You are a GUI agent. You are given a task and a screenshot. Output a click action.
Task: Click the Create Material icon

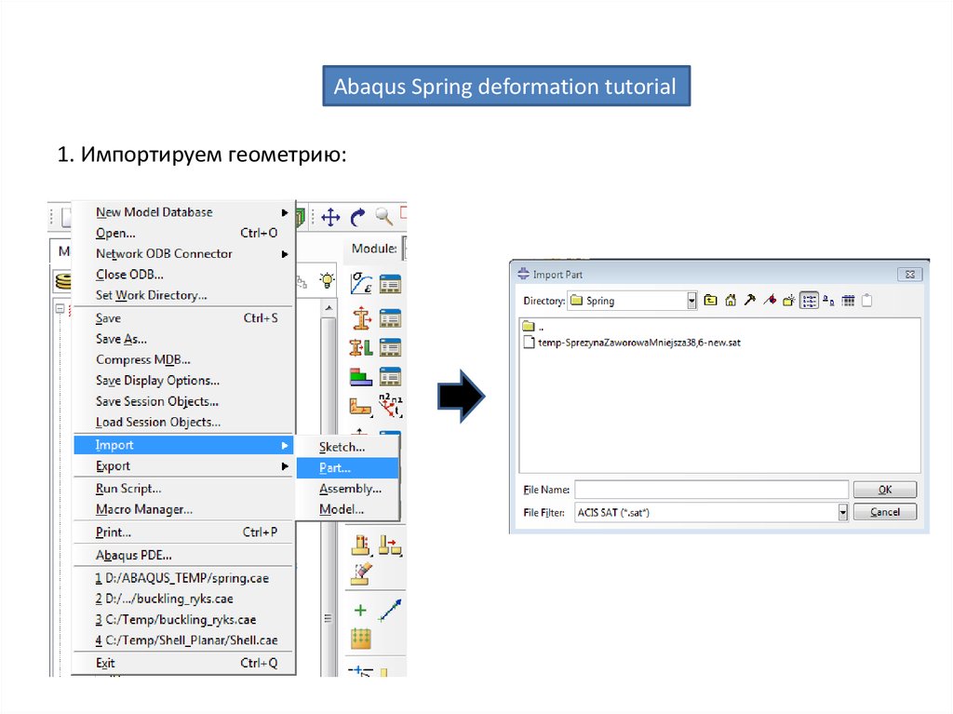coord(361,284)
